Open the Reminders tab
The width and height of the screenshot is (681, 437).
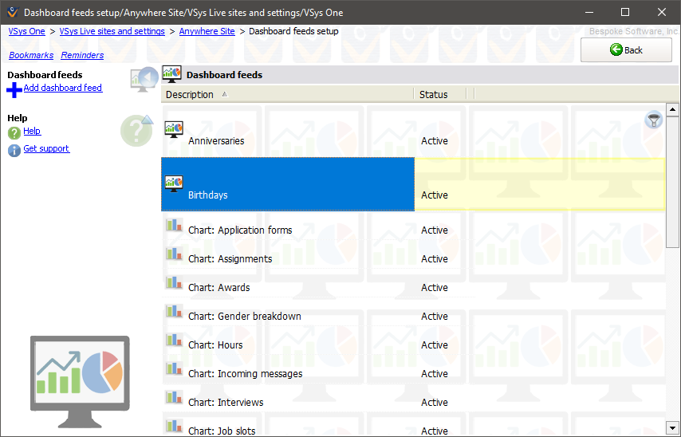point(82,56)
